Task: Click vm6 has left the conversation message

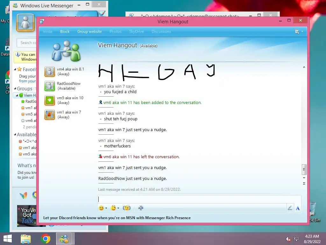Action: pyautogui.click(x=141, y=157)
